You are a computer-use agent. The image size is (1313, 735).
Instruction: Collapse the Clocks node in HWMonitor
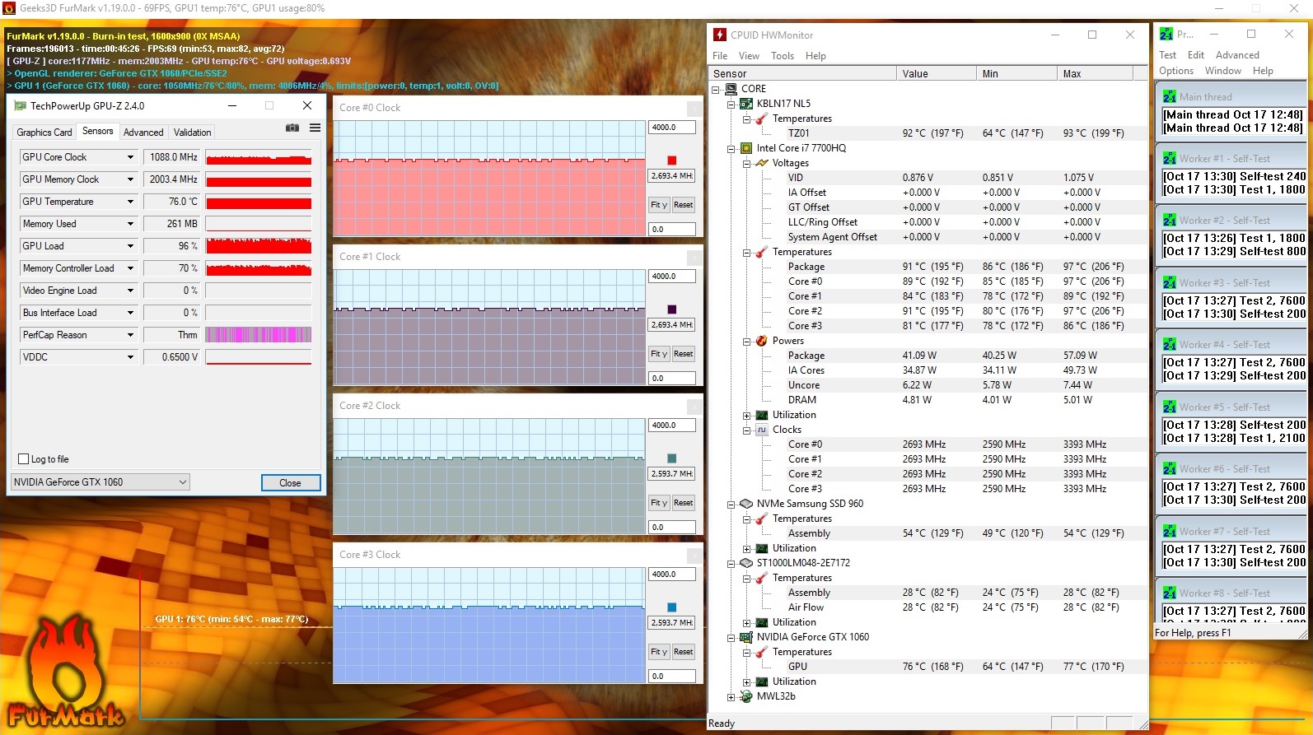click(x=746, y=430)
